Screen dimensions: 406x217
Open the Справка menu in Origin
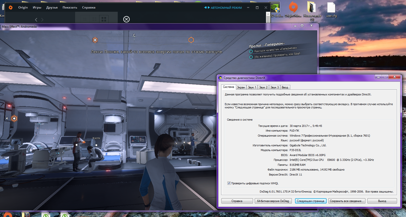(89, 7)
